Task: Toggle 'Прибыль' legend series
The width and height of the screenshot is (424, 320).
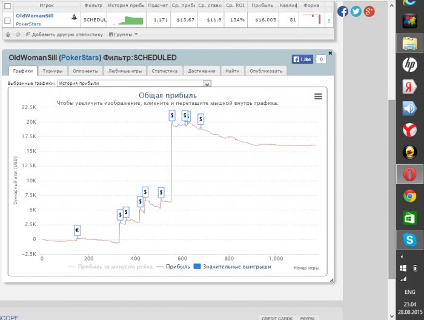Action: [173, 267]
